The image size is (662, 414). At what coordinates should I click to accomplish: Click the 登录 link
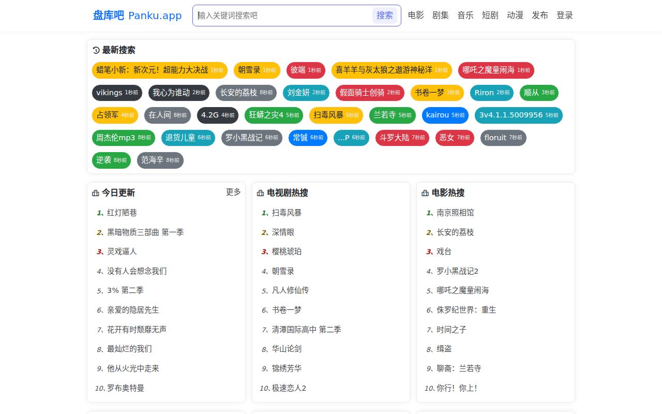tap(565, 16)
